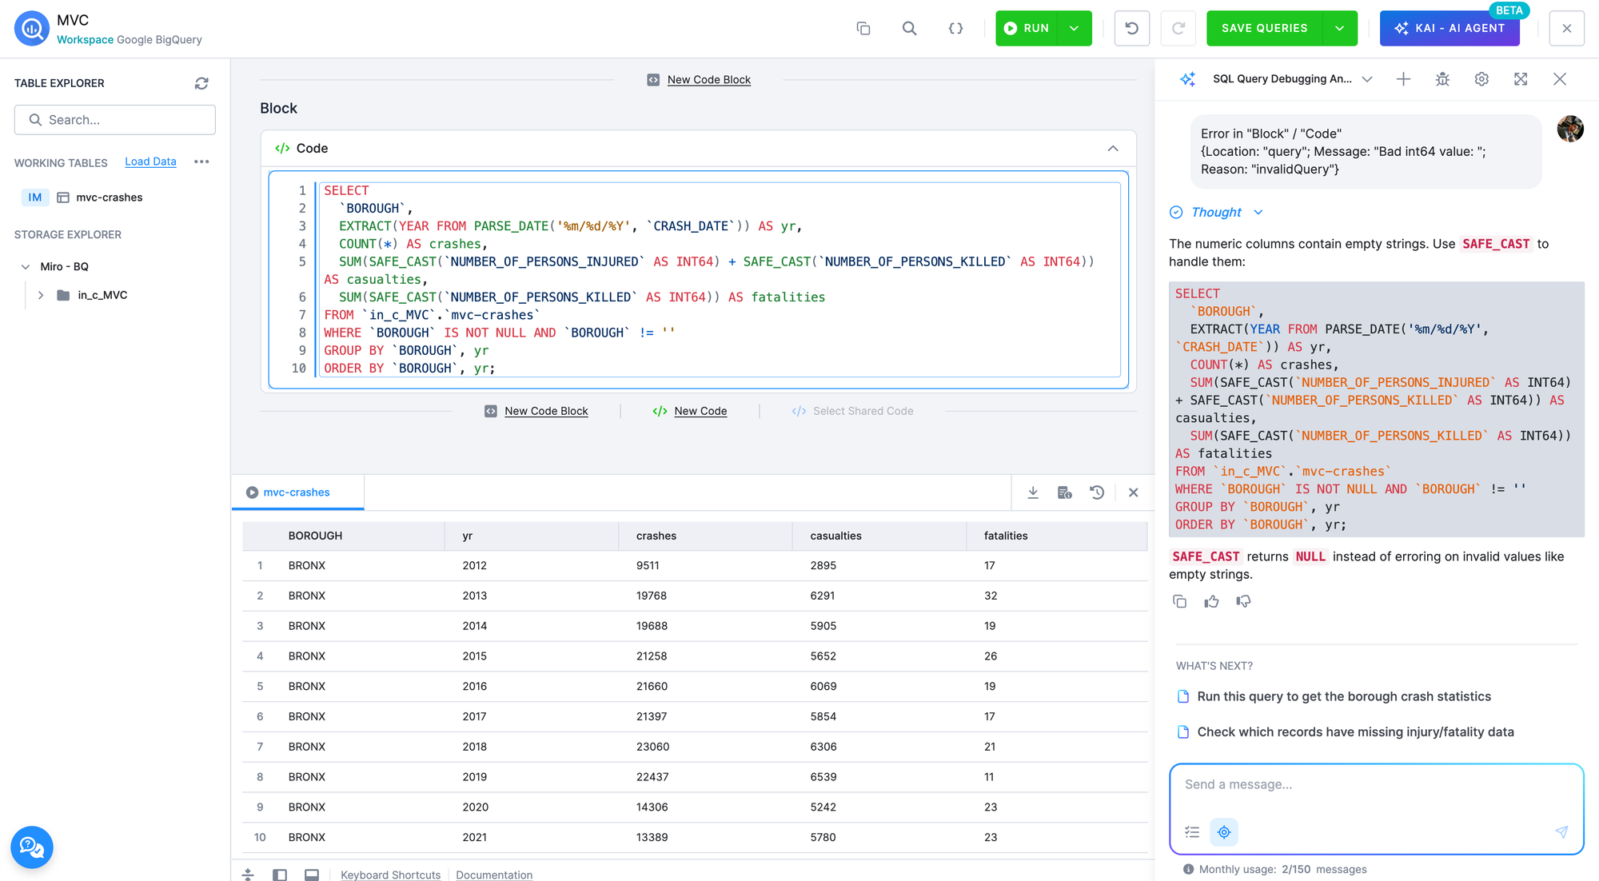
Task: Close the workspace with top-right X button
Action: 1566,29
